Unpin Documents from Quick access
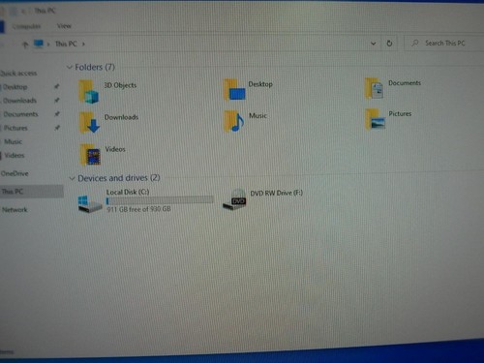Viewport: 484px width, 363px height. pos(57,114)
